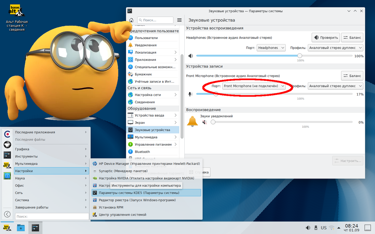
Task: Expand the Локализация sidebar entry arrow
Action: click(175, 52)
